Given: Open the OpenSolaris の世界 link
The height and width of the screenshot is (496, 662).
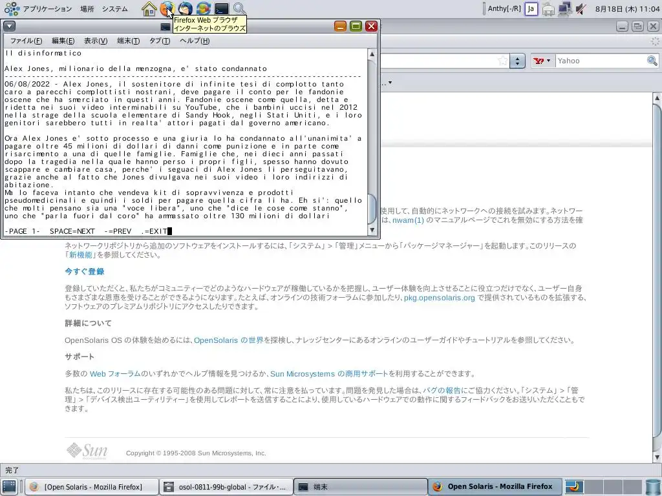Looking at the screenshot, I should click(228, 340).
